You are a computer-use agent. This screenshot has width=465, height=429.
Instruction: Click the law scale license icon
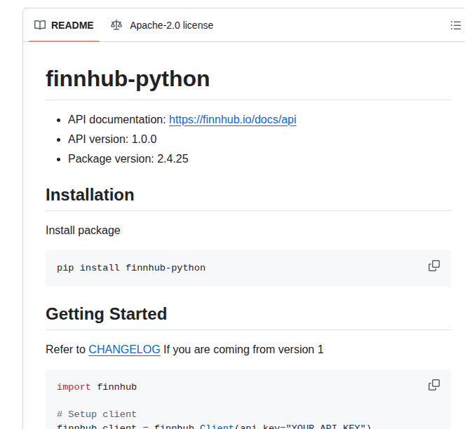[116, 25]
